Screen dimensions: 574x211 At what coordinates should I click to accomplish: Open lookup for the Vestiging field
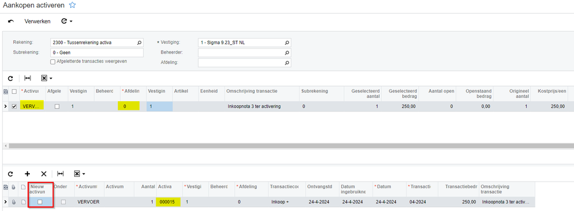[x=287, y=43]
